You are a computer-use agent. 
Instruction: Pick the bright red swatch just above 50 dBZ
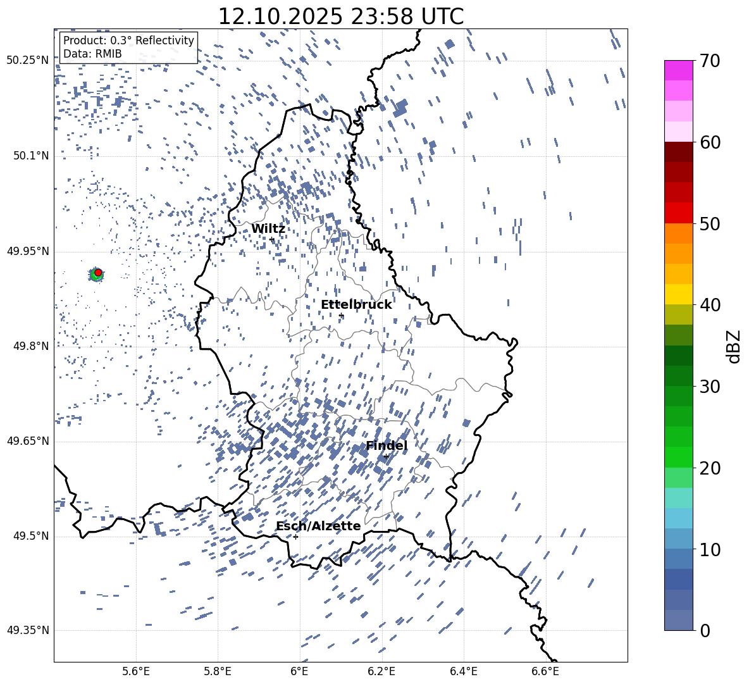pyautogui.click(x=679, y=213)
